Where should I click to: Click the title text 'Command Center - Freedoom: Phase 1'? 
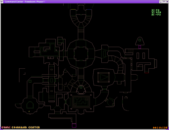(x=25, y=2)
